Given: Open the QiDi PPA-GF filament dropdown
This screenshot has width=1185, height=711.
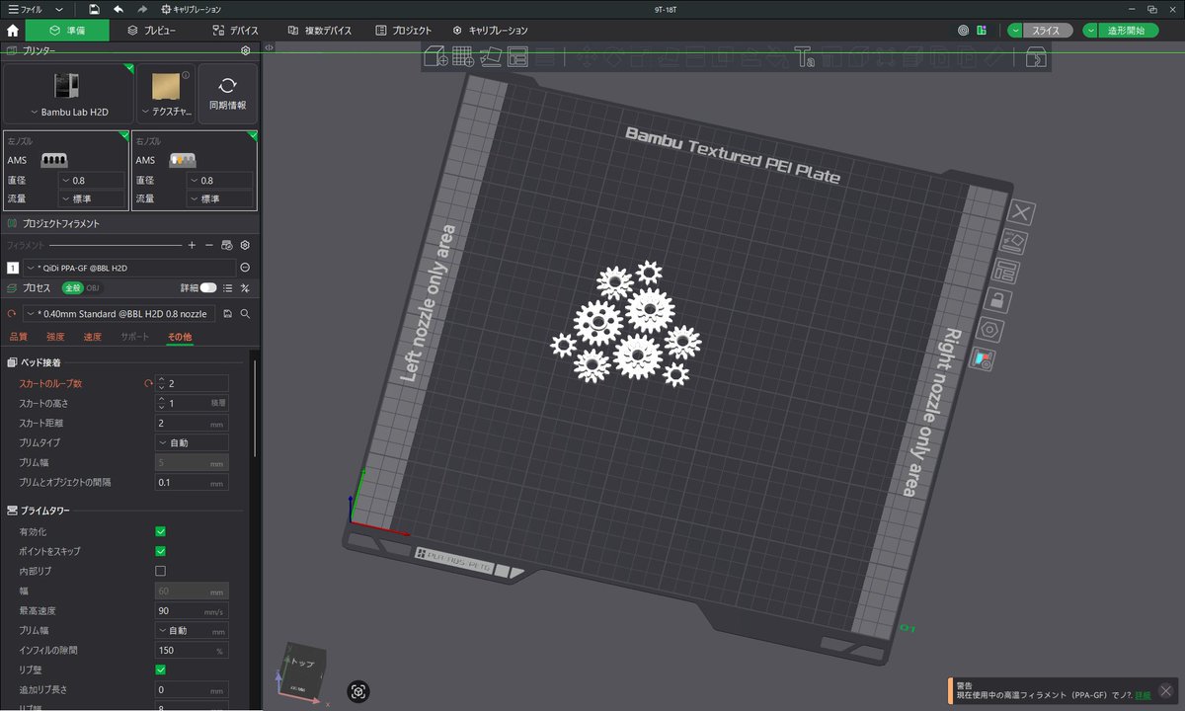Looking at the screenshot, I should (x=129, y=268).
